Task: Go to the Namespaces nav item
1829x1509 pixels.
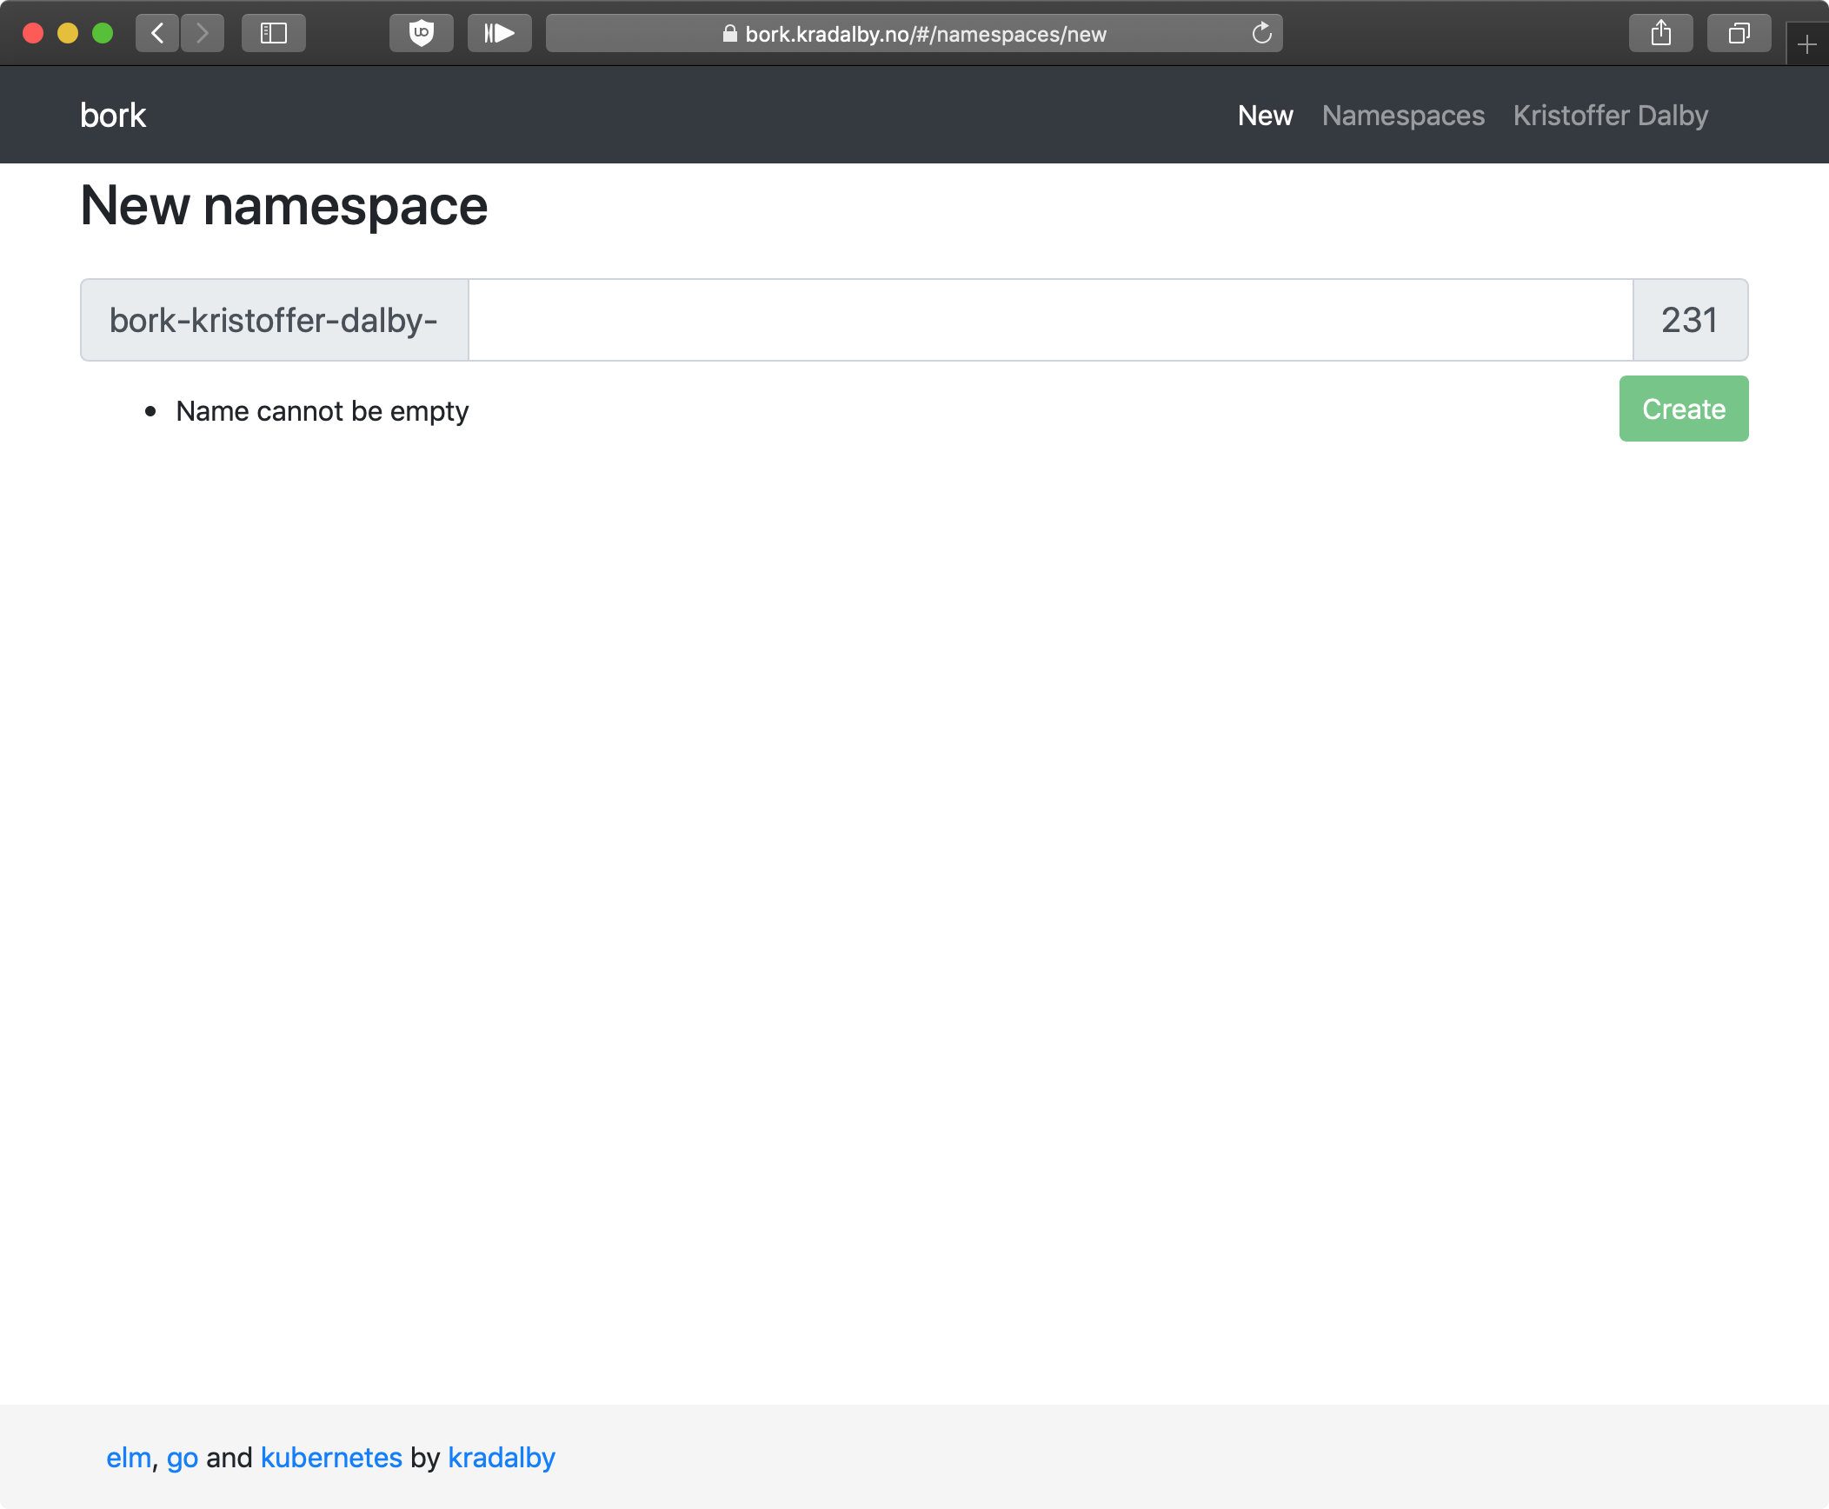Action: pos(1403,116)
